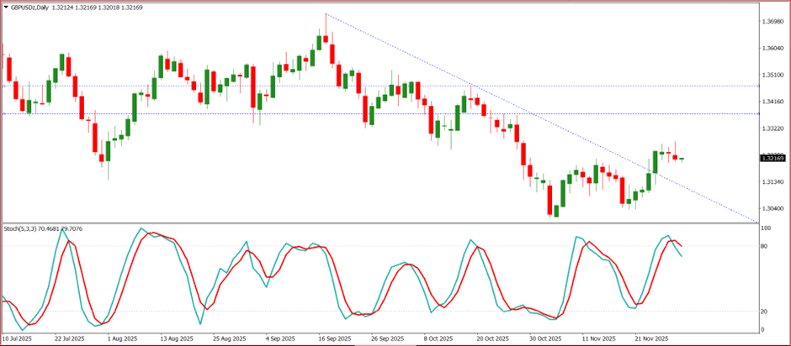The height and width of the screenshot is (346, 791).
Task: Click the 1.36980 price axis label
Action: (773, 21)
